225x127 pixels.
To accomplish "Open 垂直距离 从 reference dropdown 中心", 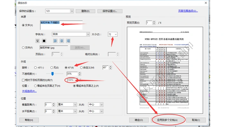I will tap(95, 104).
